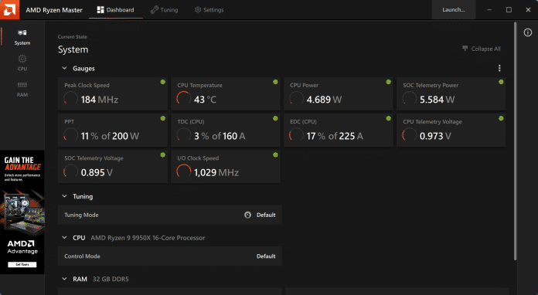Select System in the sidebar

pos(22,37)
